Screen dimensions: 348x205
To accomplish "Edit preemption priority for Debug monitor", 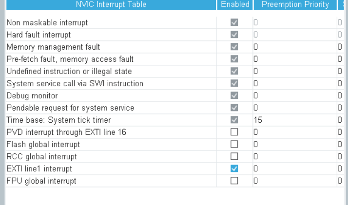I will tap(292, 95).
